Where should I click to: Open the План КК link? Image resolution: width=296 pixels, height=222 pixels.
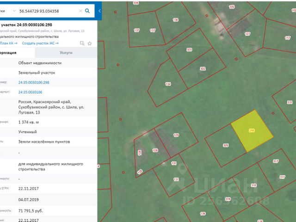(x=8, y=43)
